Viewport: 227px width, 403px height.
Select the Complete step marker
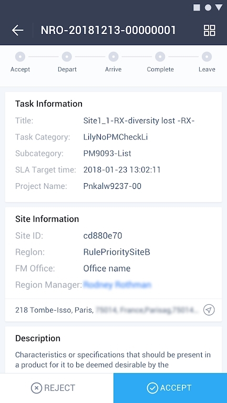pyautogui.click(x=160, y=57)
